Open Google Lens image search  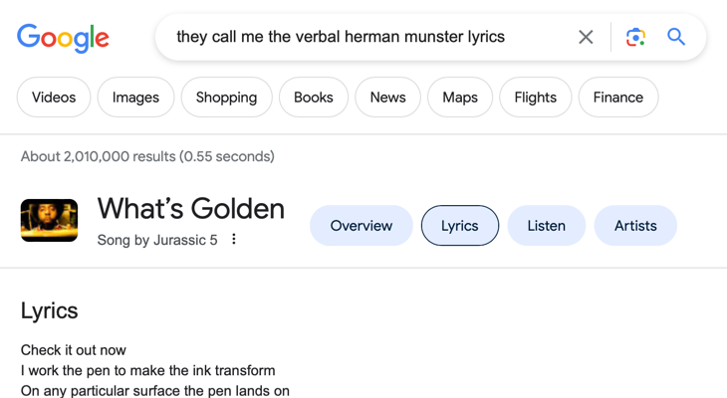635,37
